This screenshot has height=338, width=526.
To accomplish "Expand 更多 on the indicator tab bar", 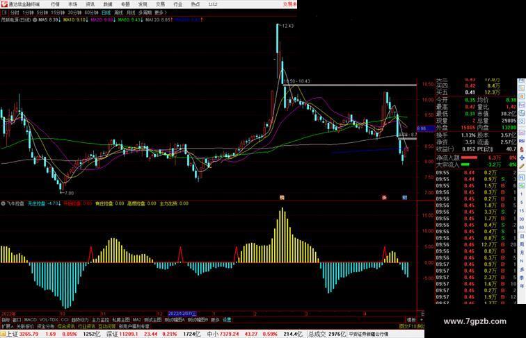I will tap(215, 320).
